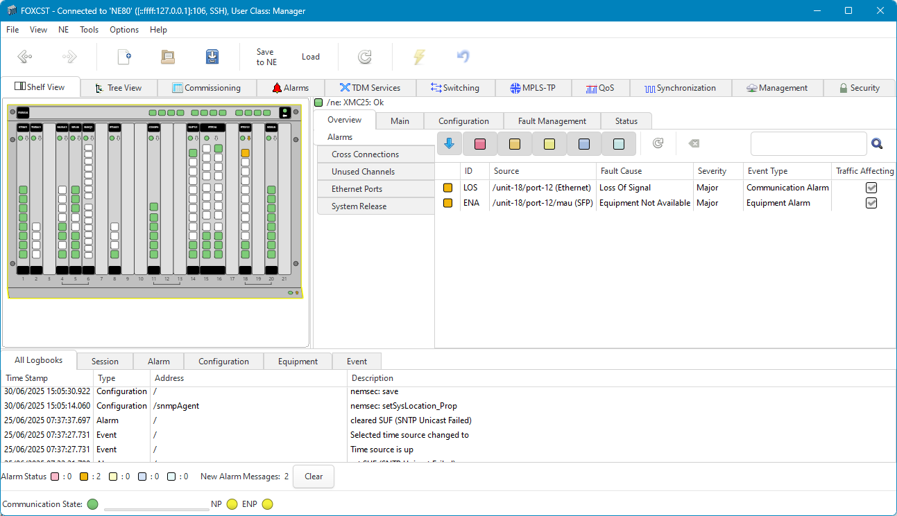Click the clear filter backspace icon
Image resolution: width=897 pixels, height=516 pixels.
[694, 143]
